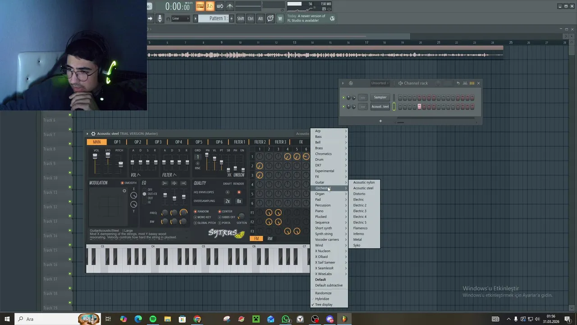The height and width of the screenshot is (325, 577).
Task: Expand the Synth string preset submenu
Action: [x=330, y=234]
